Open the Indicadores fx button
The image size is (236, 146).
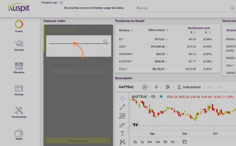tap(189, 87)
